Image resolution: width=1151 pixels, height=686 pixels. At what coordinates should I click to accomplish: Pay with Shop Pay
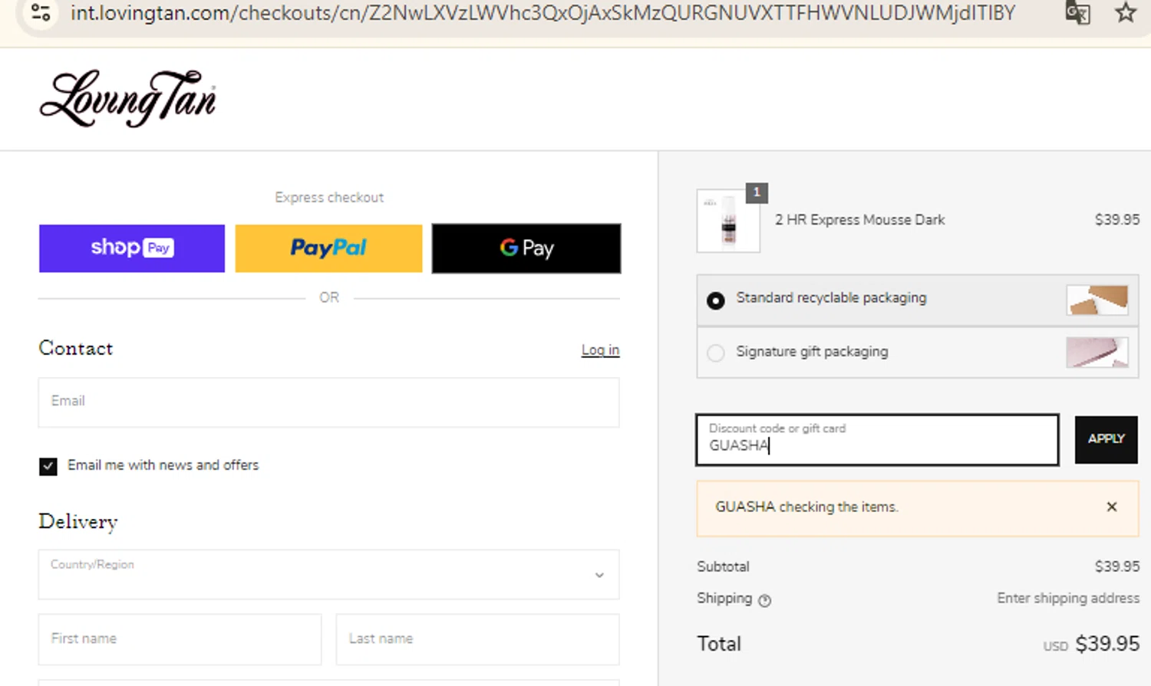[x=132, y=248]
